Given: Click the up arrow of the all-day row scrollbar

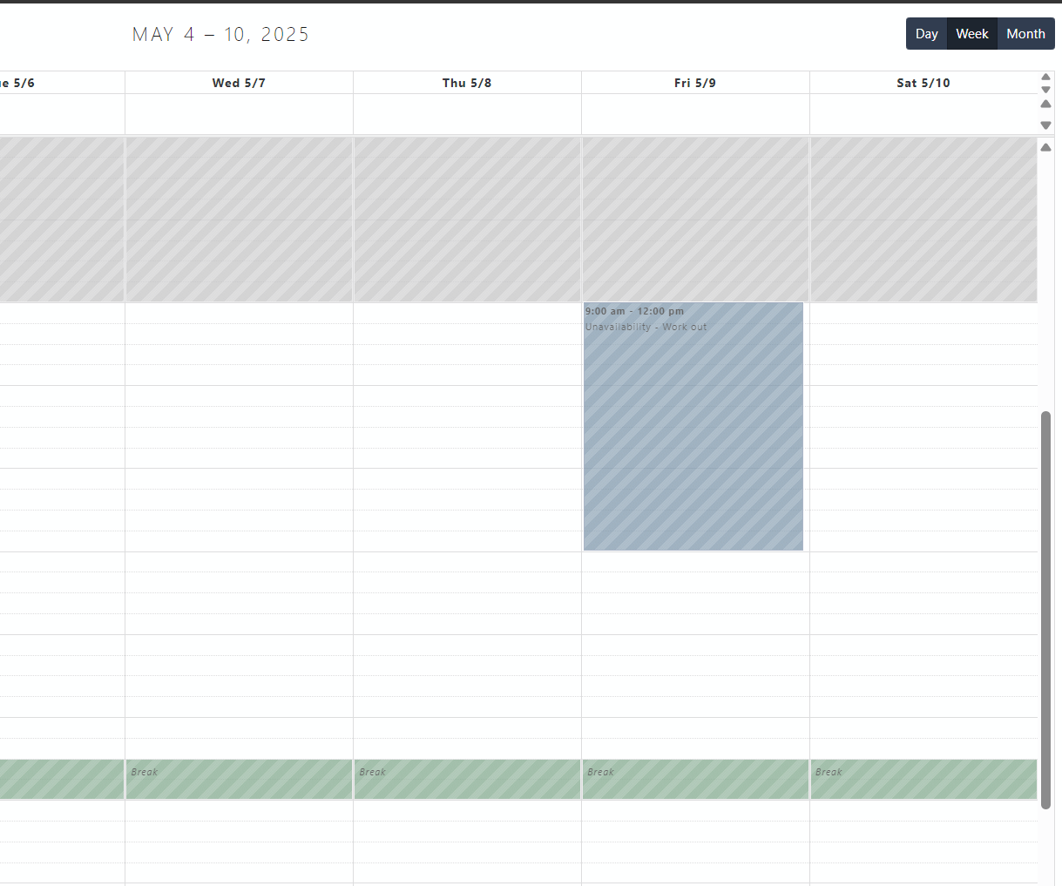Looking at the screenshot, I should pos(1045,104).
